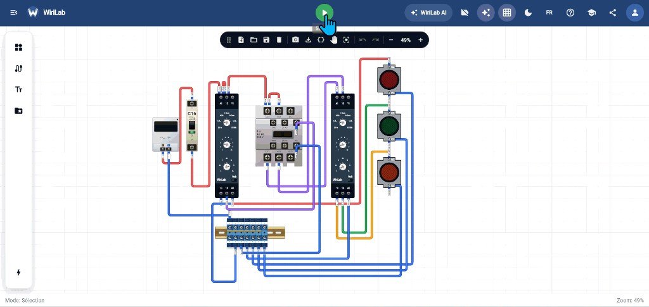
Task: Select the electric meter component
Action: tap(165, 135)
